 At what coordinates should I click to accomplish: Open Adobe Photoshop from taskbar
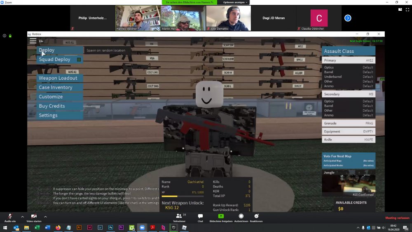pyautogui.click(x=110, y=227)
